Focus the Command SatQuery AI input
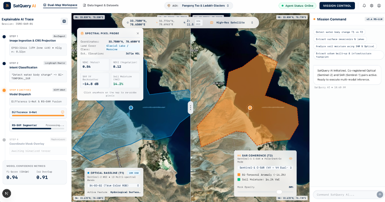This screenshot has width=385, height=202. pos(345,194)
